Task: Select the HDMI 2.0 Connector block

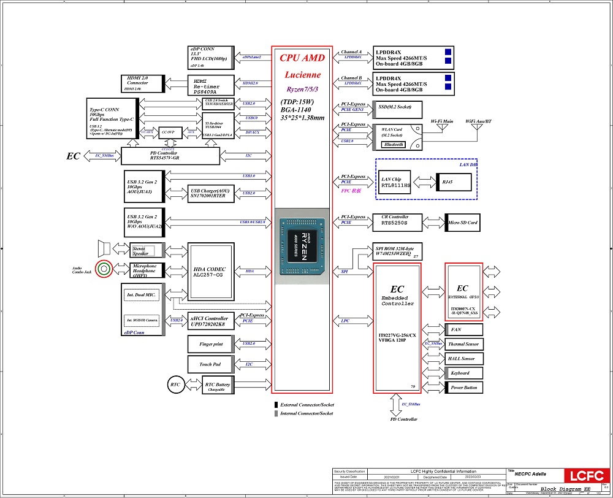Action: coord(143,84)
